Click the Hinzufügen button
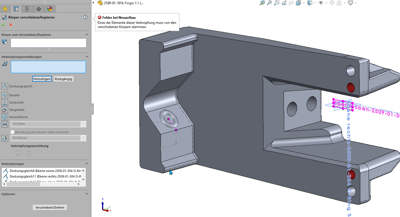The height and width of the screenshot is (217, 400). click(x=42, y=79)
